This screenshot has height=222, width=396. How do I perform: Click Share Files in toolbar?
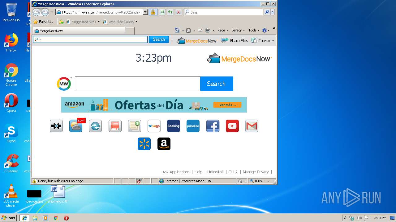(x=235, y=40)
